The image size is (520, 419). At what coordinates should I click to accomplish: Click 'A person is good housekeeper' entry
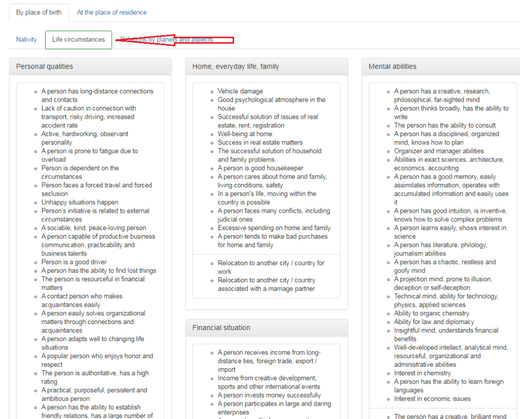pyautogui.click(x=261, y=168)
